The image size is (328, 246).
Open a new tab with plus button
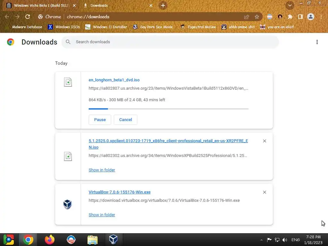[x=163, y=5]
